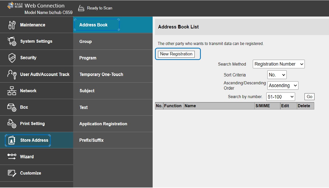Click the System Settings gear icon
Image resolution: width=329 pixels, height=188 pixels.
(12, 41)
